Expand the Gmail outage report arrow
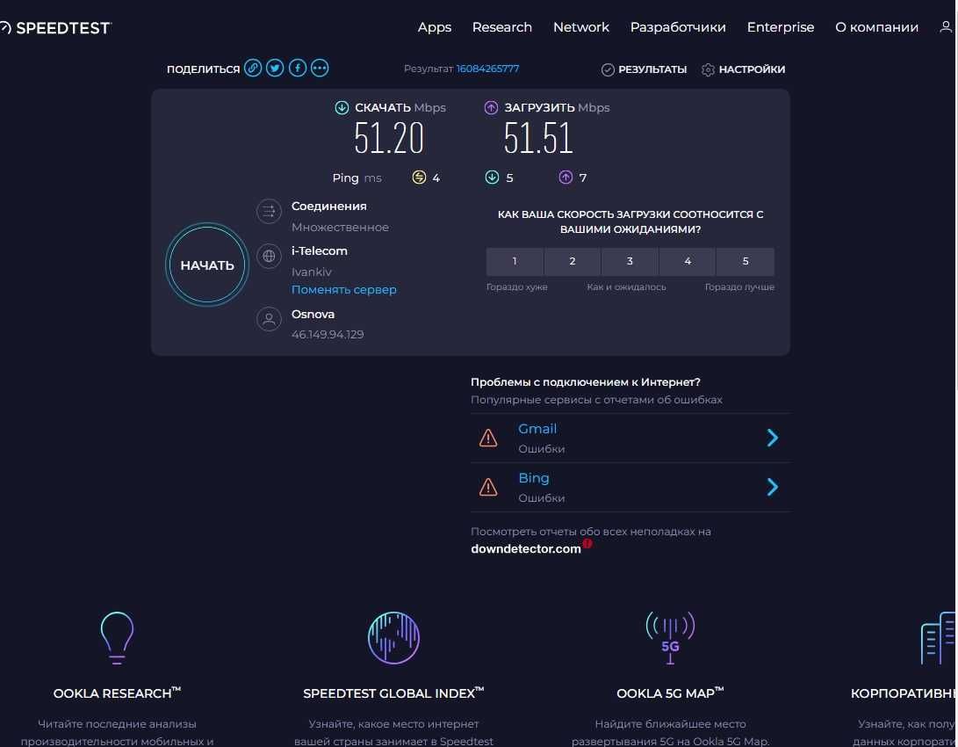This screenshot has width=958, height=747. pos(772,438)
